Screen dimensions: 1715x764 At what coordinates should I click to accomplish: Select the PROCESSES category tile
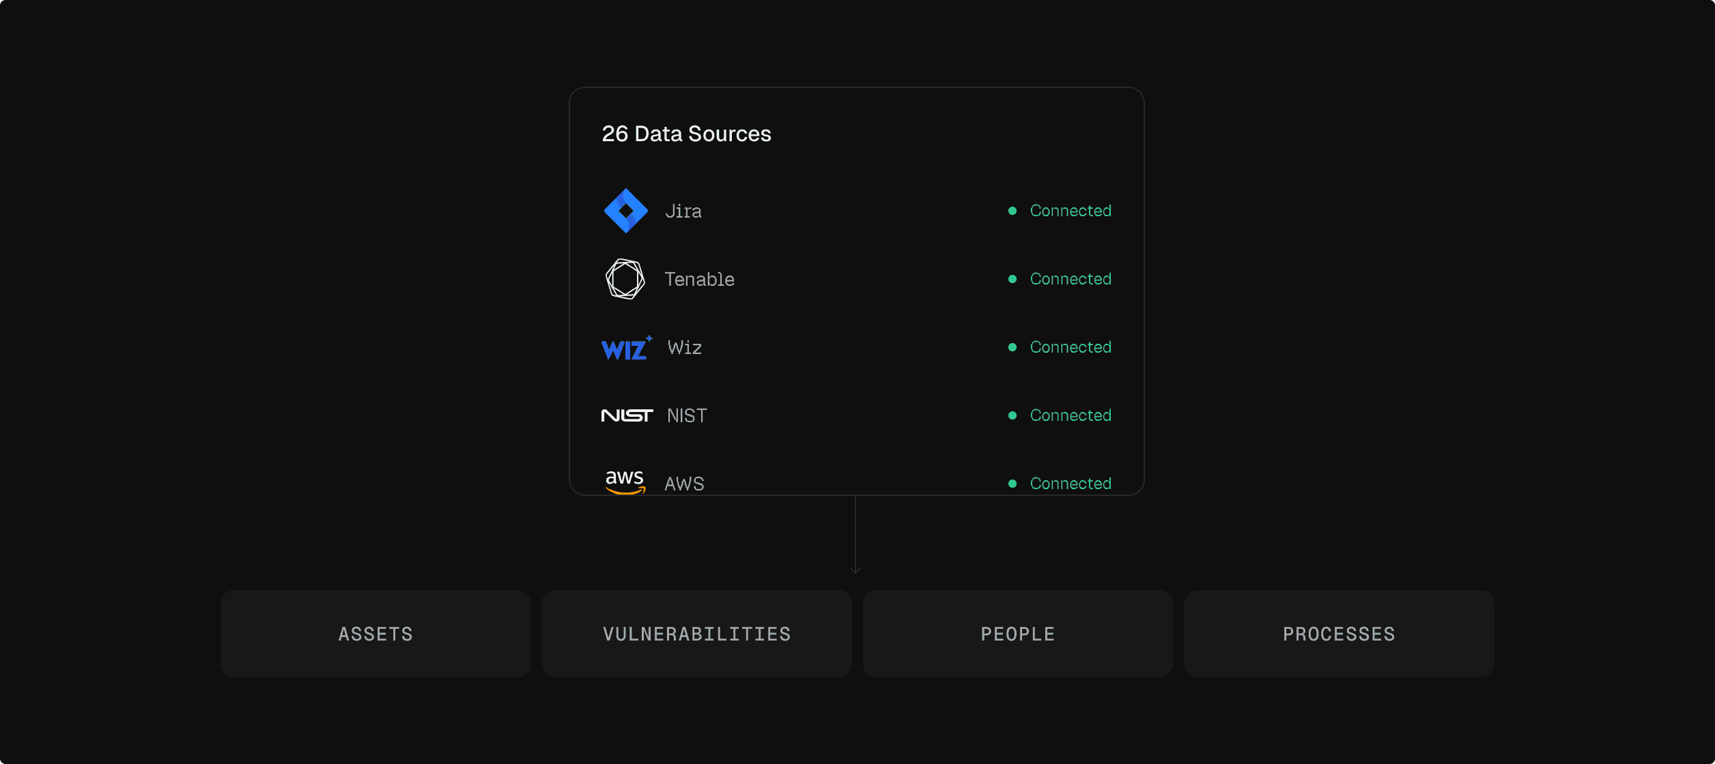point(1338,634)
